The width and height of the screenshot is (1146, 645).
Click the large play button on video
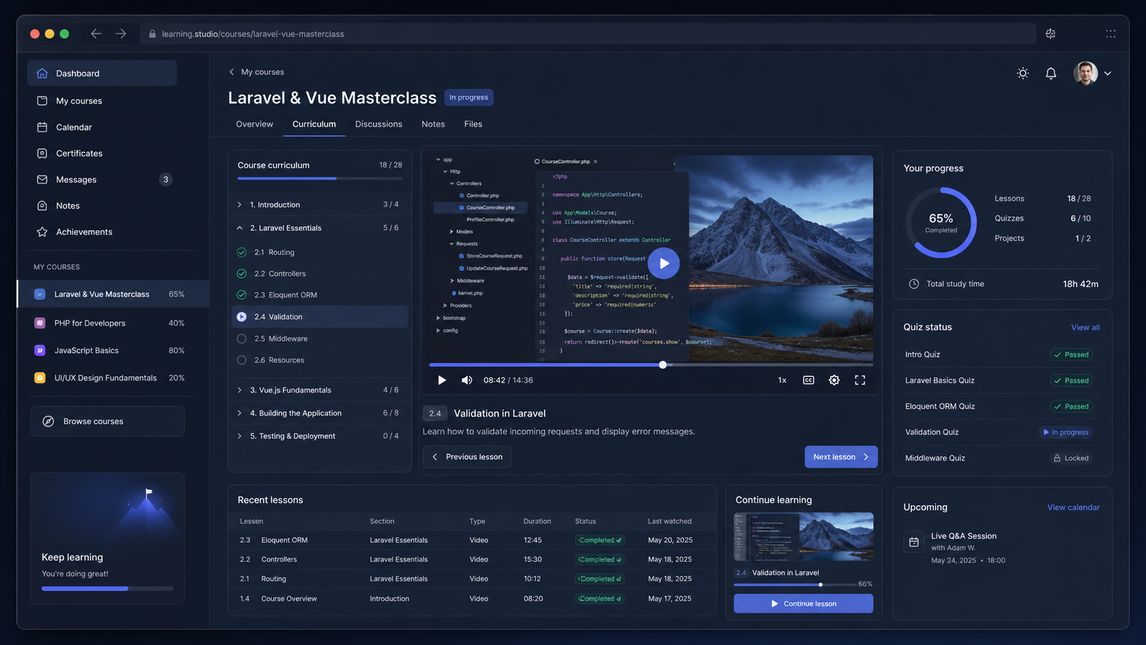click(x=663, y=263)
